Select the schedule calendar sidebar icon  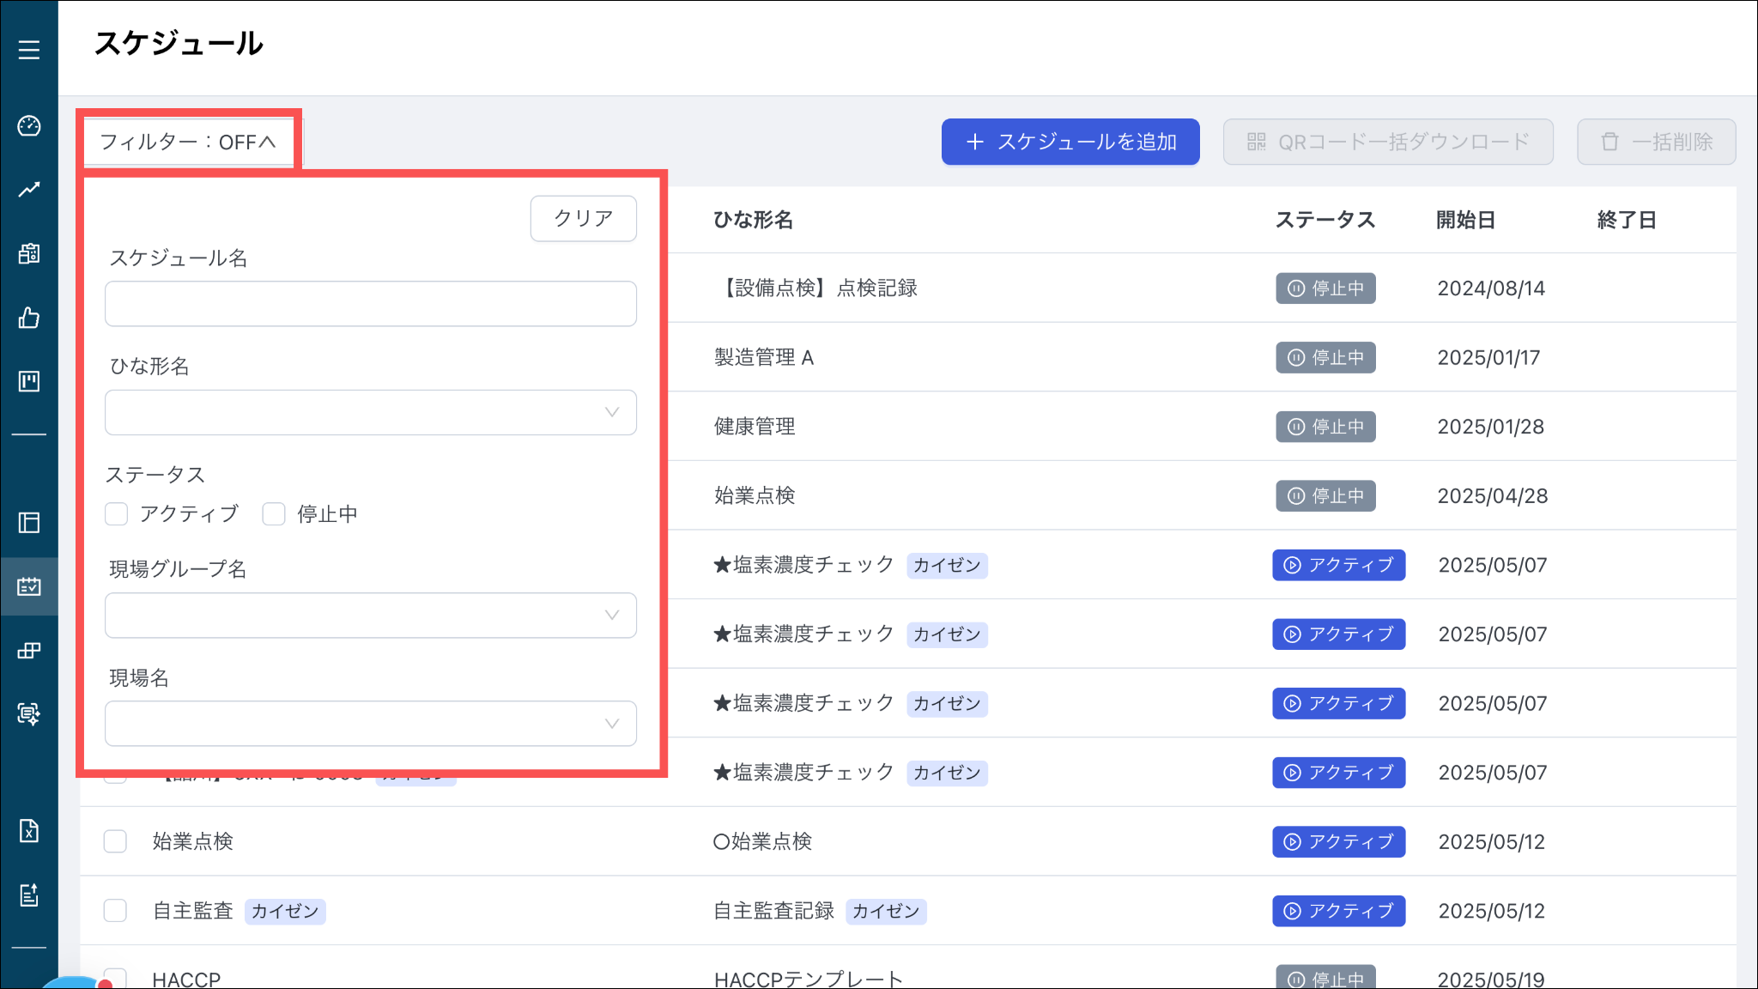click(x=29, y=586)
